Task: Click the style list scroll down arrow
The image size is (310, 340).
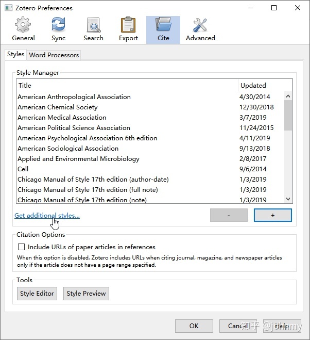Action: tap(288, 199)
